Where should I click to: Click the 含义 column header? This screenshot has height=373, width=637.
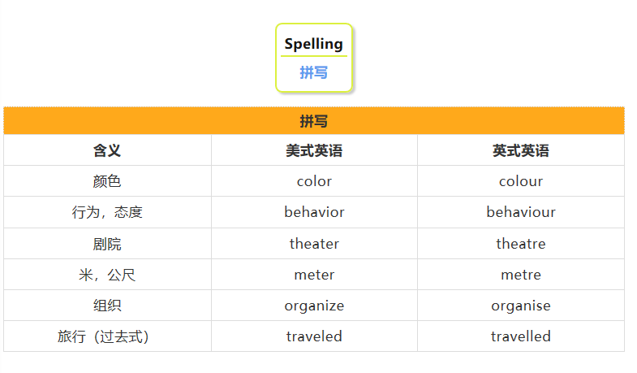tap(107, 150)
